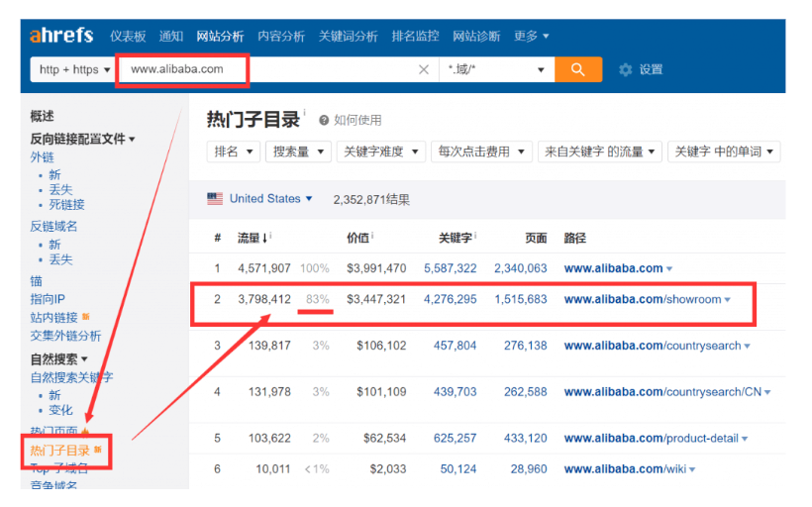Open the 关键字难度 filter dropdown

[381, 152]
